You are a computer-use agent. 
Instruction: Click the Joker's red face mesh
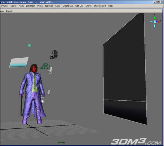pyautogui.click(x=34, y=69)
